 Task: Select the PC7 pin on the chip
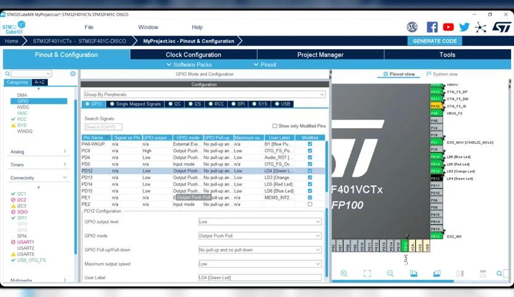click(437, 142)
